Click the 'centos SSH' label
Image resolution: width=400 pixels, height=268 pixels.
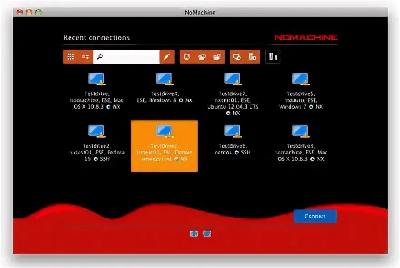pyautogui.click(x=233, y=153)
